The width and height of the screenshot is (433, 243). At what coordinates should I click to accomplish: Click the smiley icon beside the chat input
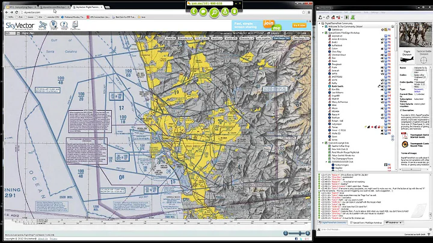click(x=431, y=230)
